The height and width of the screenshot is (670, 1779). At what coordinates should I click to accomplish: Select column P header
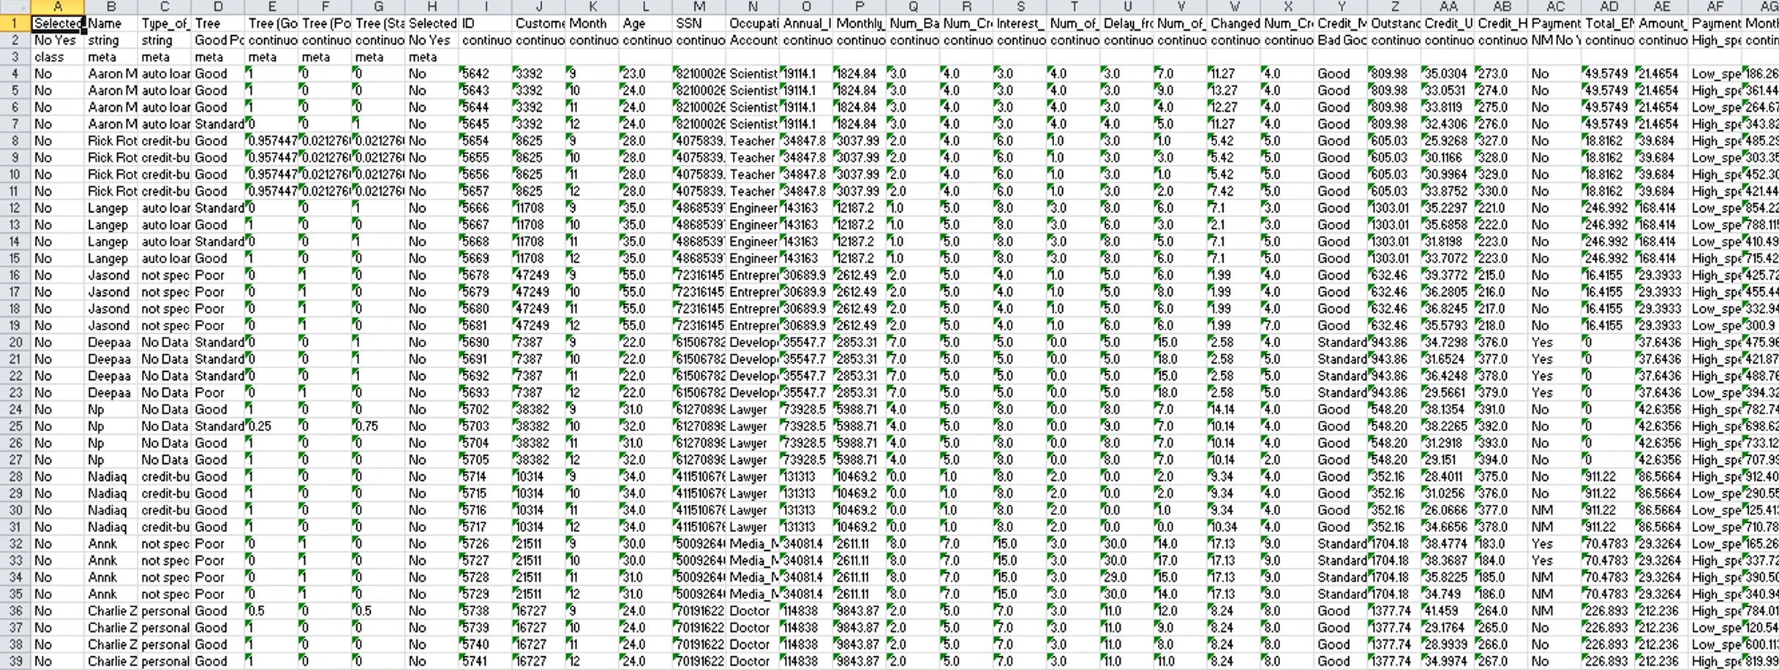860,7
